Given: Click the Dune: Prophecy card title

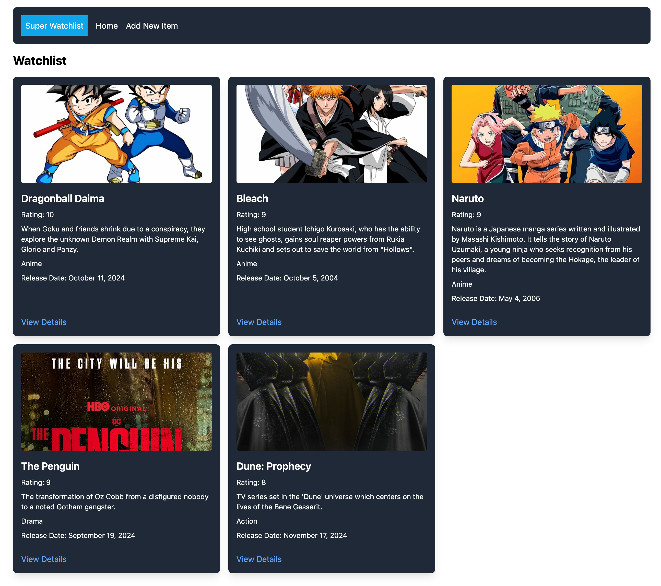Looking at the screenshot, I should pos(273,466).
